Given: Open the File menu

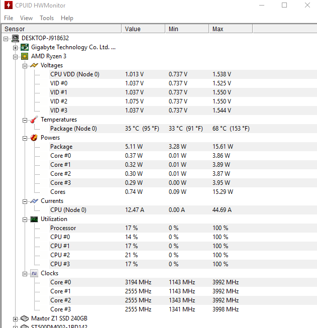Looking at the screenshot, I should tap(9, 18).
